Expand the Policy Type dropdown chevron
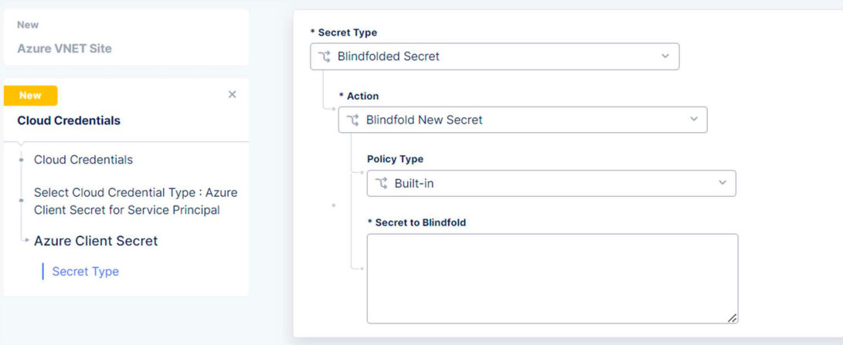This screenshot has height=345, width=843. [722, 183]
